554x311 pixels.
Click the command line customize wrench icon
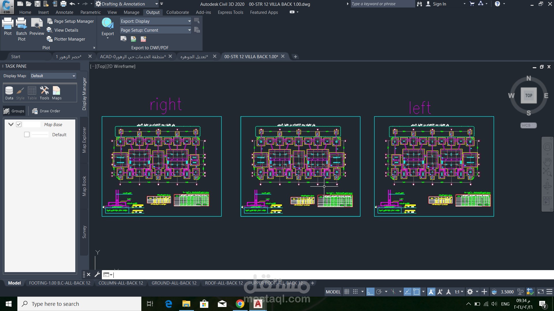pos(97,274)
